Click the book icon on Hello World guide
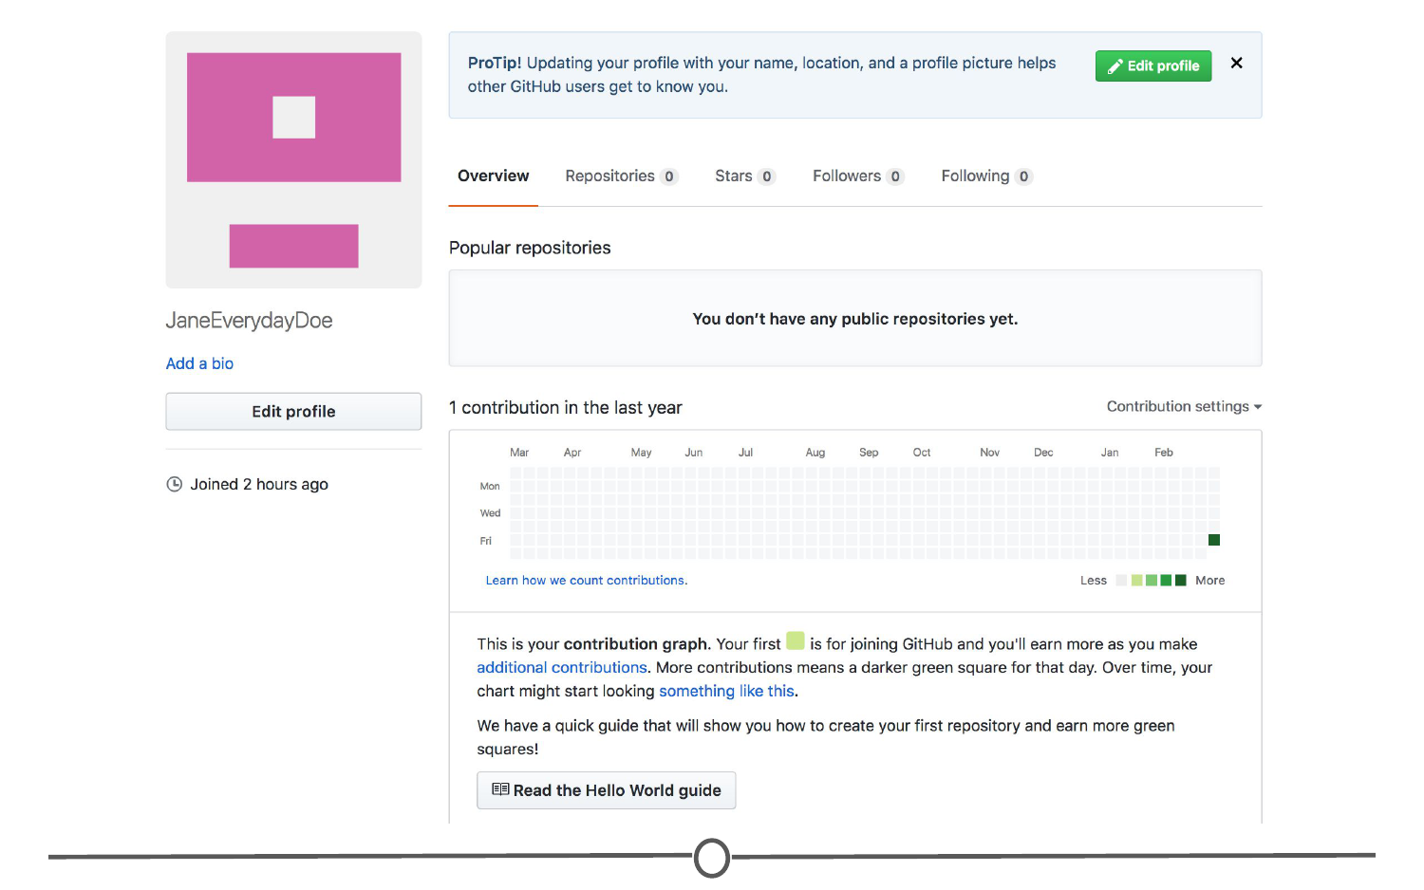 [500, 789]
